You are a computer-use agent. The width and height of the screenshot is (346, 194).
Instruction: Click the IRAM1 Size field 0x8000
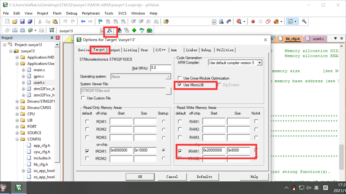click(238, 150)
